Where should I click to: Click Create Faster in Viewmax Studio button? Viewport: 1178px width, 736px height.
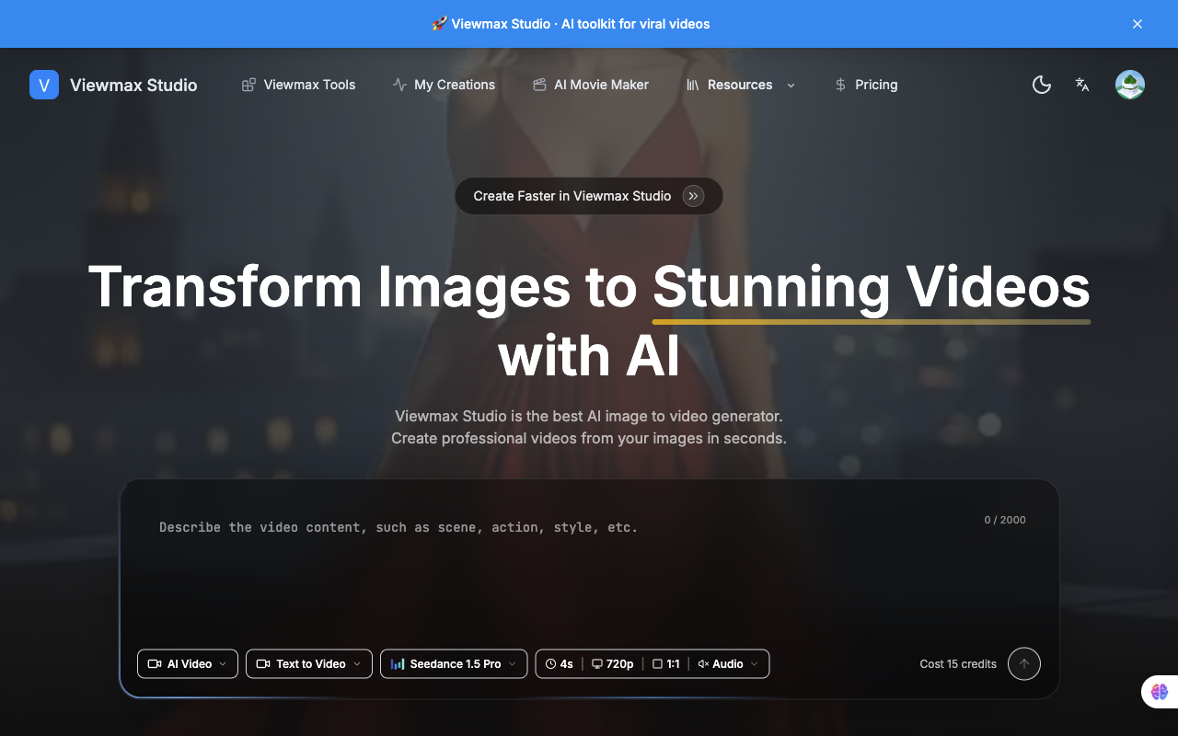tap(589, 196)
